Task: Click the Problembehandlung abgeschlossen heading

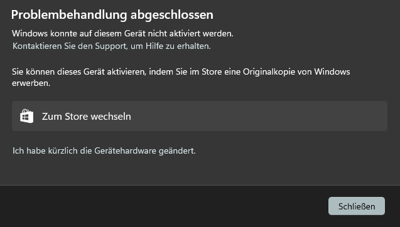Action: pyautogui.click(x=112, y=15)
